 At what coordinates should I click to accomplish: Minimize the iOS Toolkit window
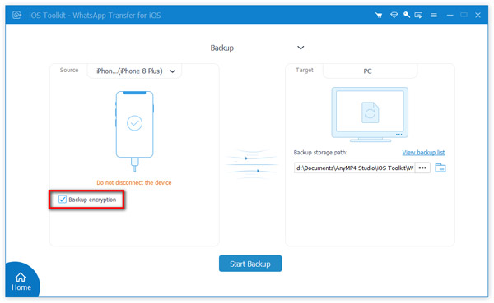point(450,15)
